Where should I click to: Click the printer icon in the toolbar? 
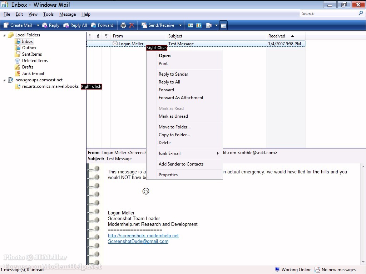coord(123,25)
